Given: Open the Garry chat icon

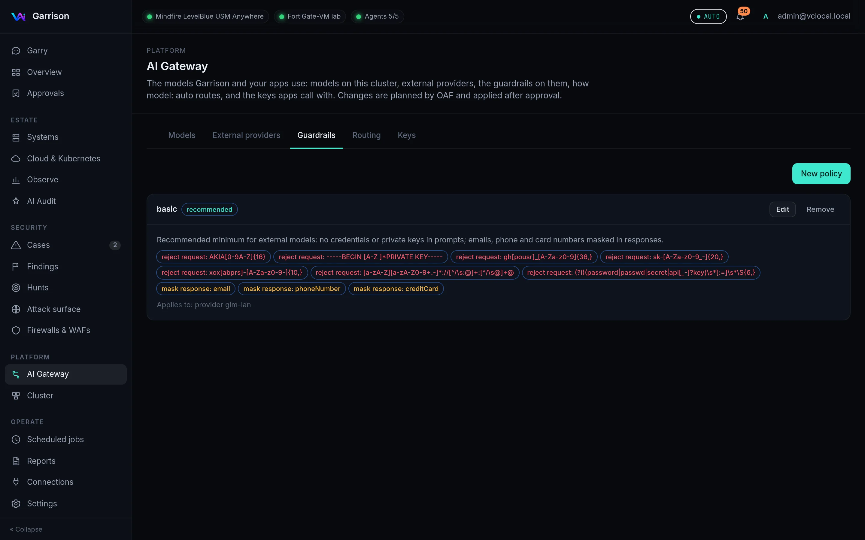Looking at the screenshot, I should [16, 51].
